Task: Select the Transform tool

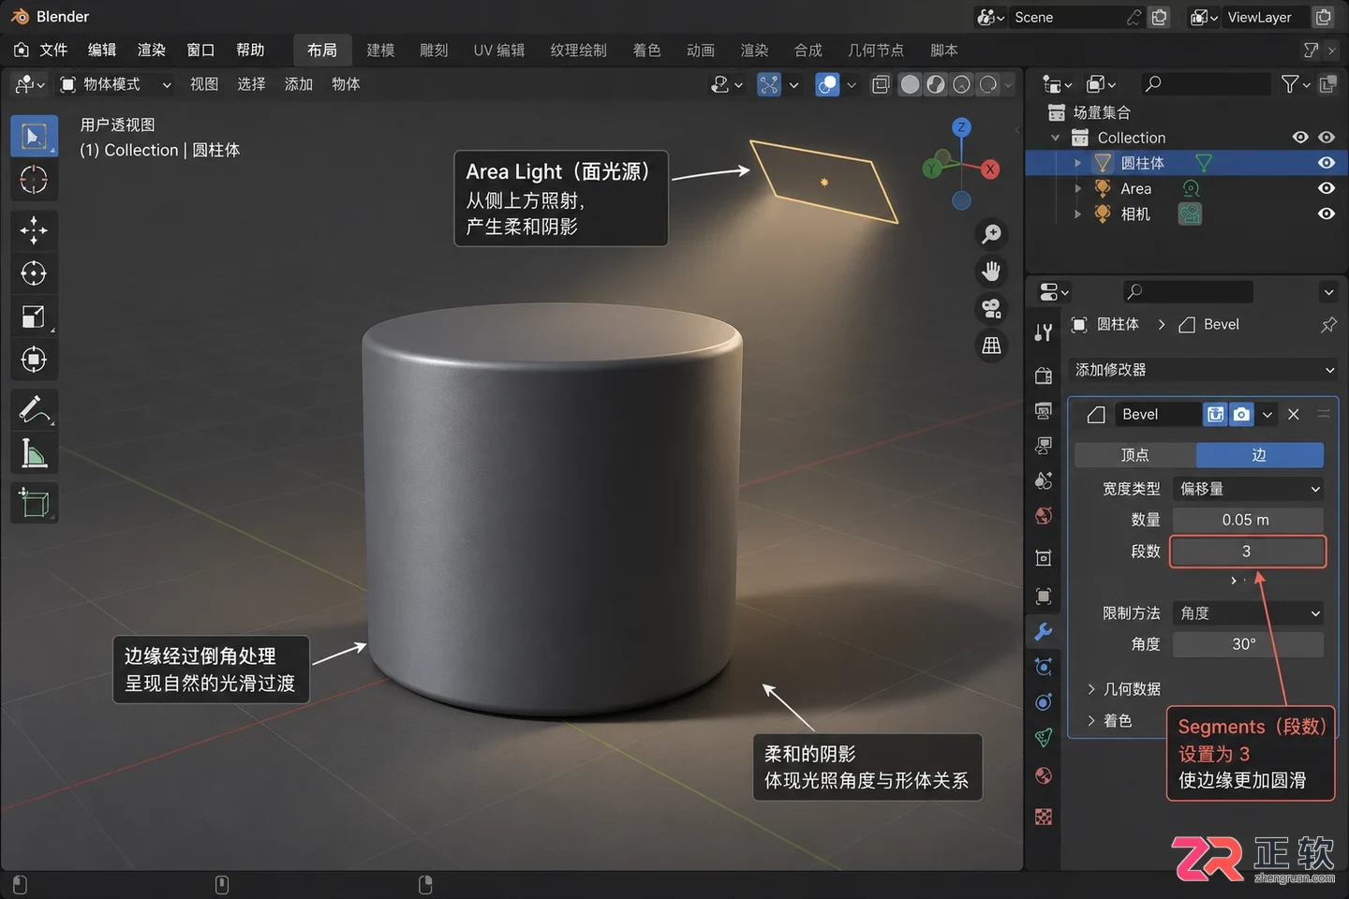Action: coord(35,360)
